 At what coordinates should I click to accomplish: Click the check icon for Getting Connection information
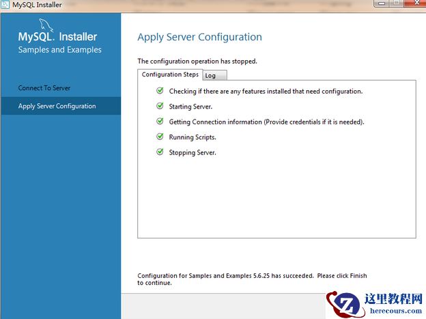[x=160, y=121]
